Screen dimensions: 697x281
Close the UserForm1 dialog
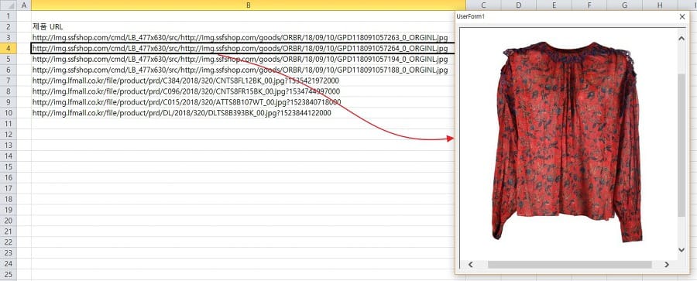[x=682, y=16]
